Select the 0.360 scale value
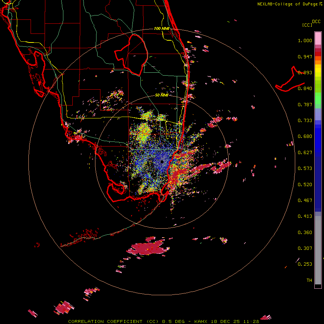 tap(305, 233)
